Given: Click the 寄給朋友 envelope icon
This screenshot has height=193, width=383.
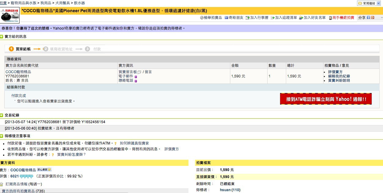Looking at the screenshot, I should (226, 18).
